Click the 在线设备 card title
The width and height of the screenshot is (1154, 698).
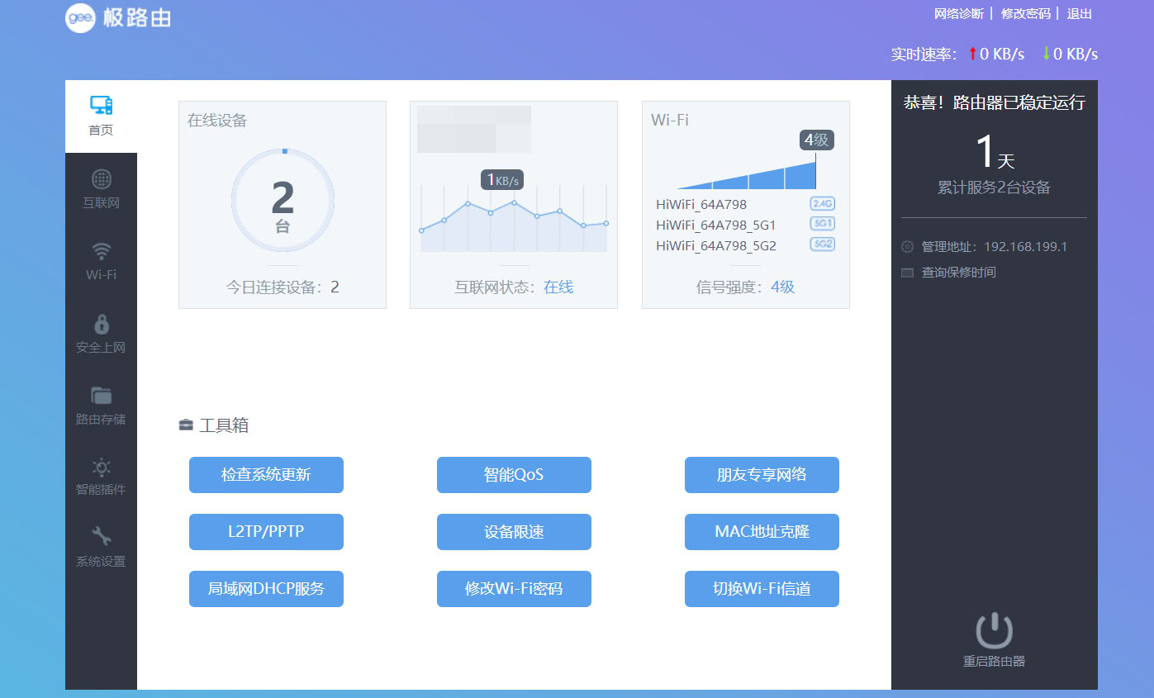(217, 121)
